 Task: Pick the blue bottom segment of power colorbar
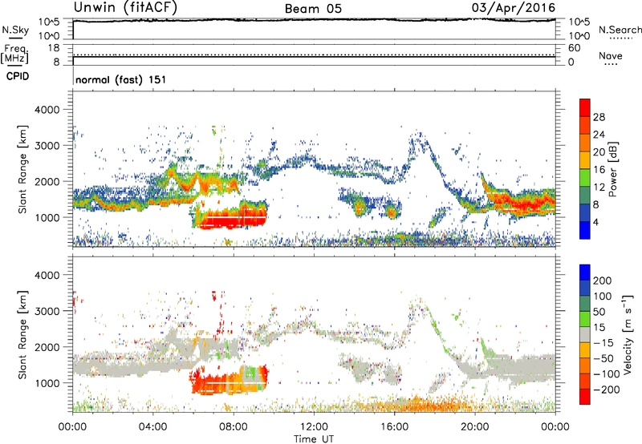(585, 230)
